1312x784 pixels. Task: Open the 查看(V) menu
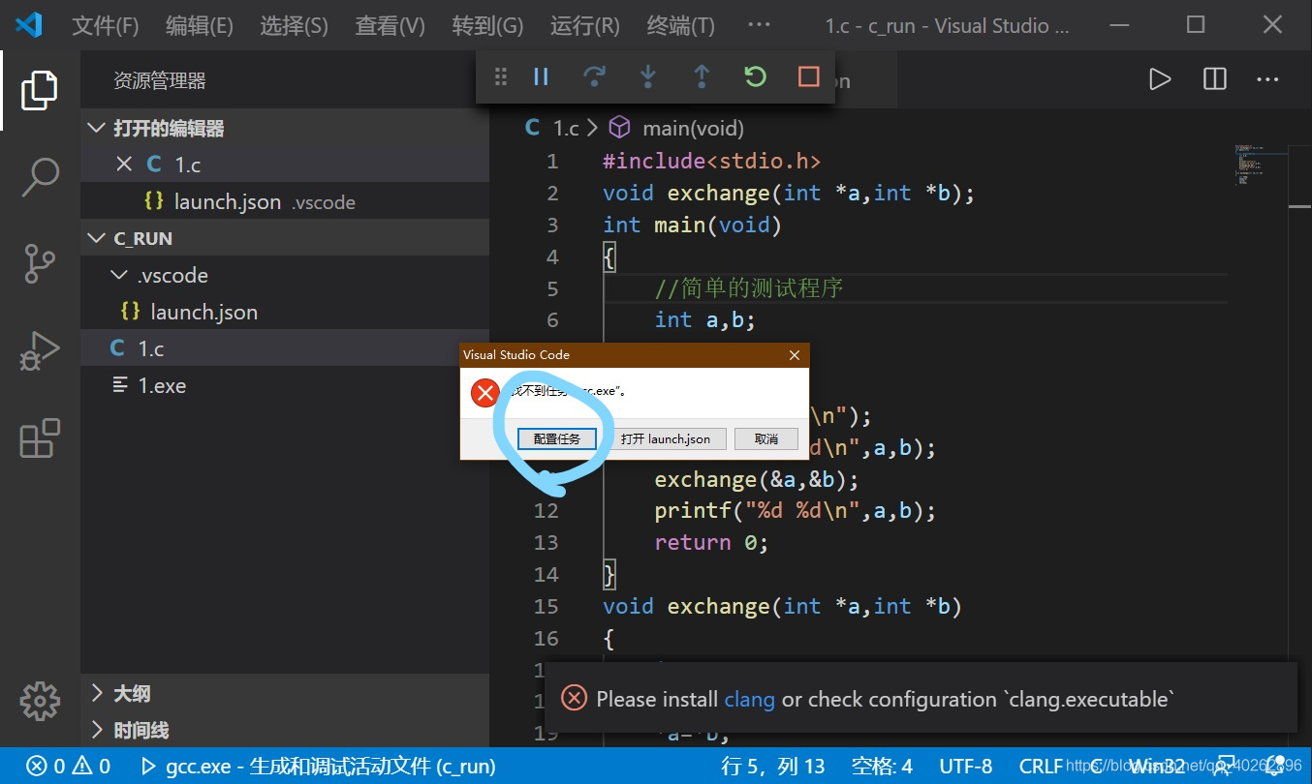coord(390,25)
